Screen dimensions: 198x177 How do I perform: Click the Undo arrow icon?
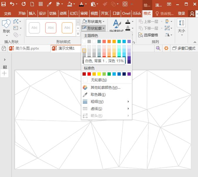point(12,4)
